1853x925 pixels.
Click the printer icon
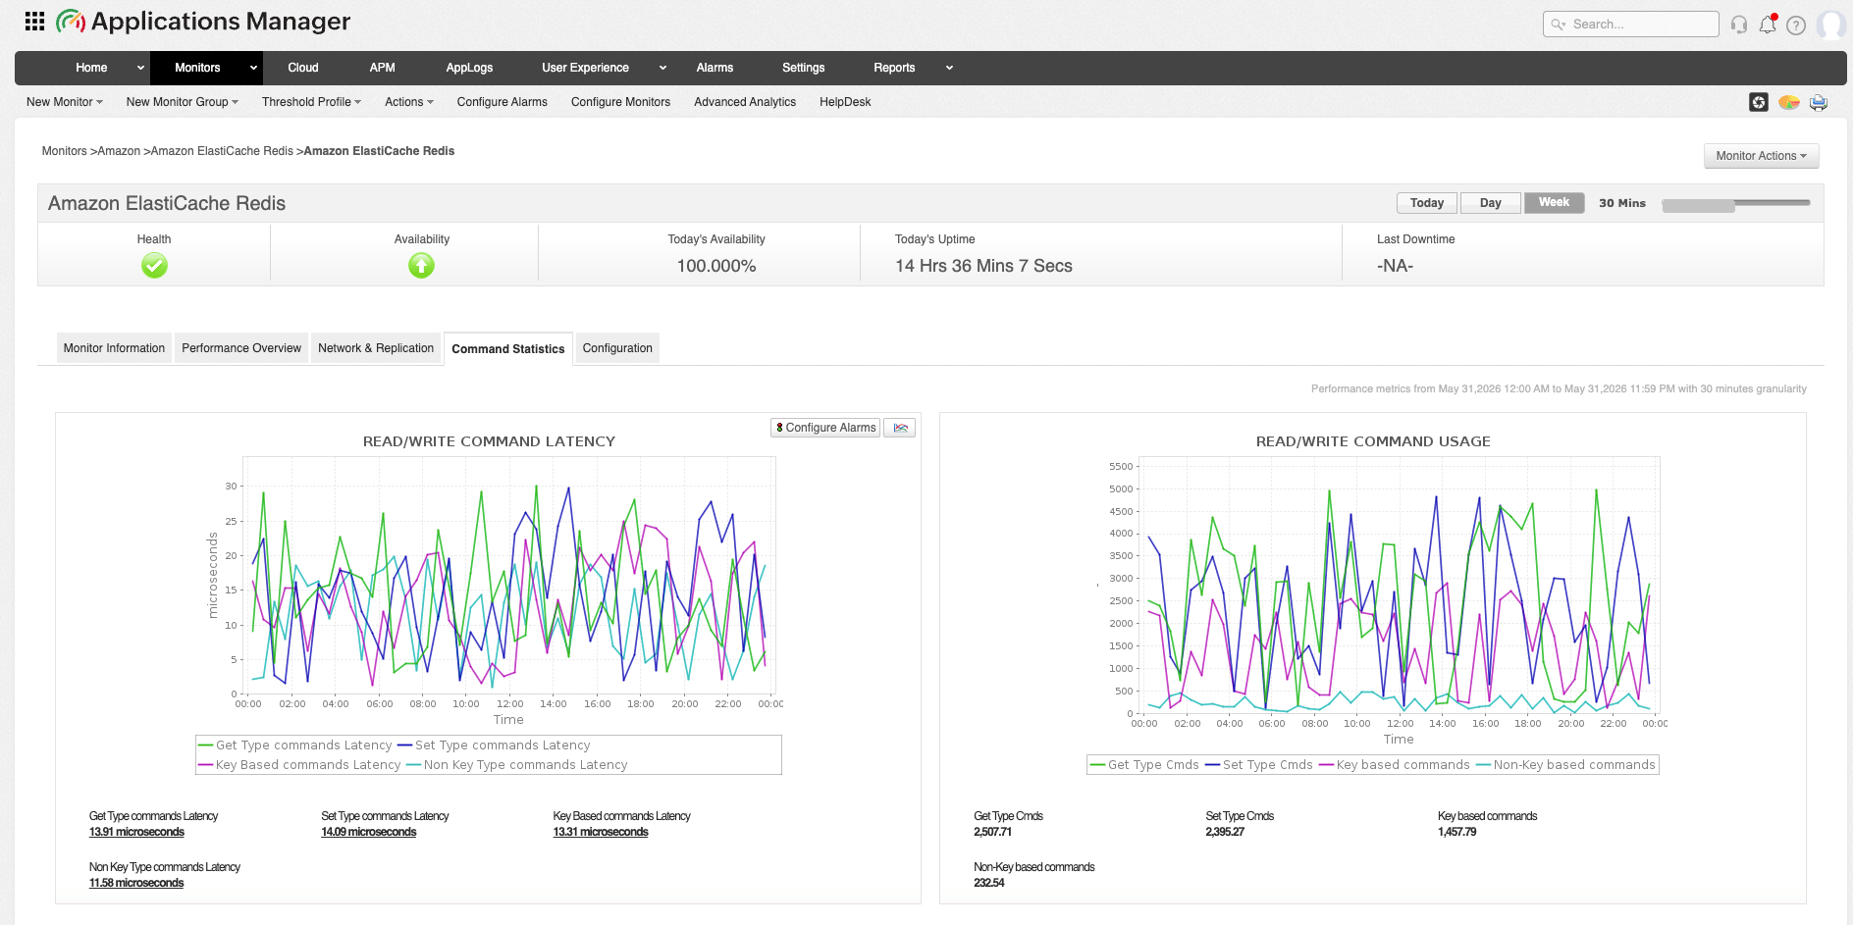coord(1819,102)
